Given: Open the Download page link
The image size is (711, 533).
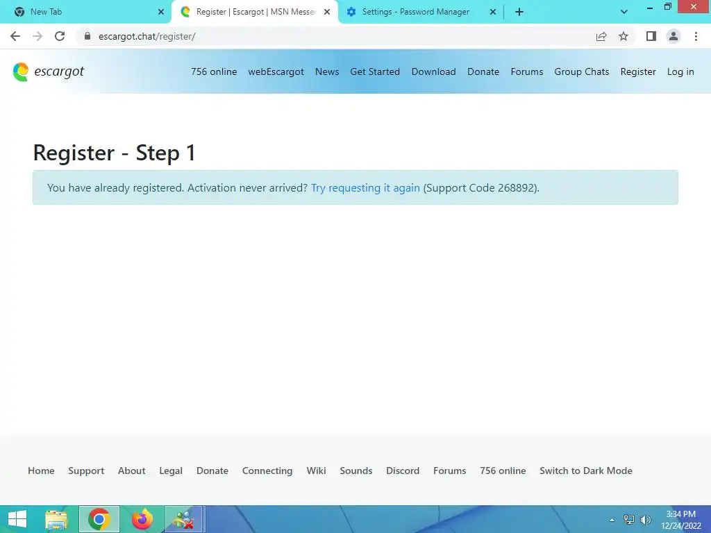Looking at the screenshot, I should pyautogui.click(x=433, y=71).
